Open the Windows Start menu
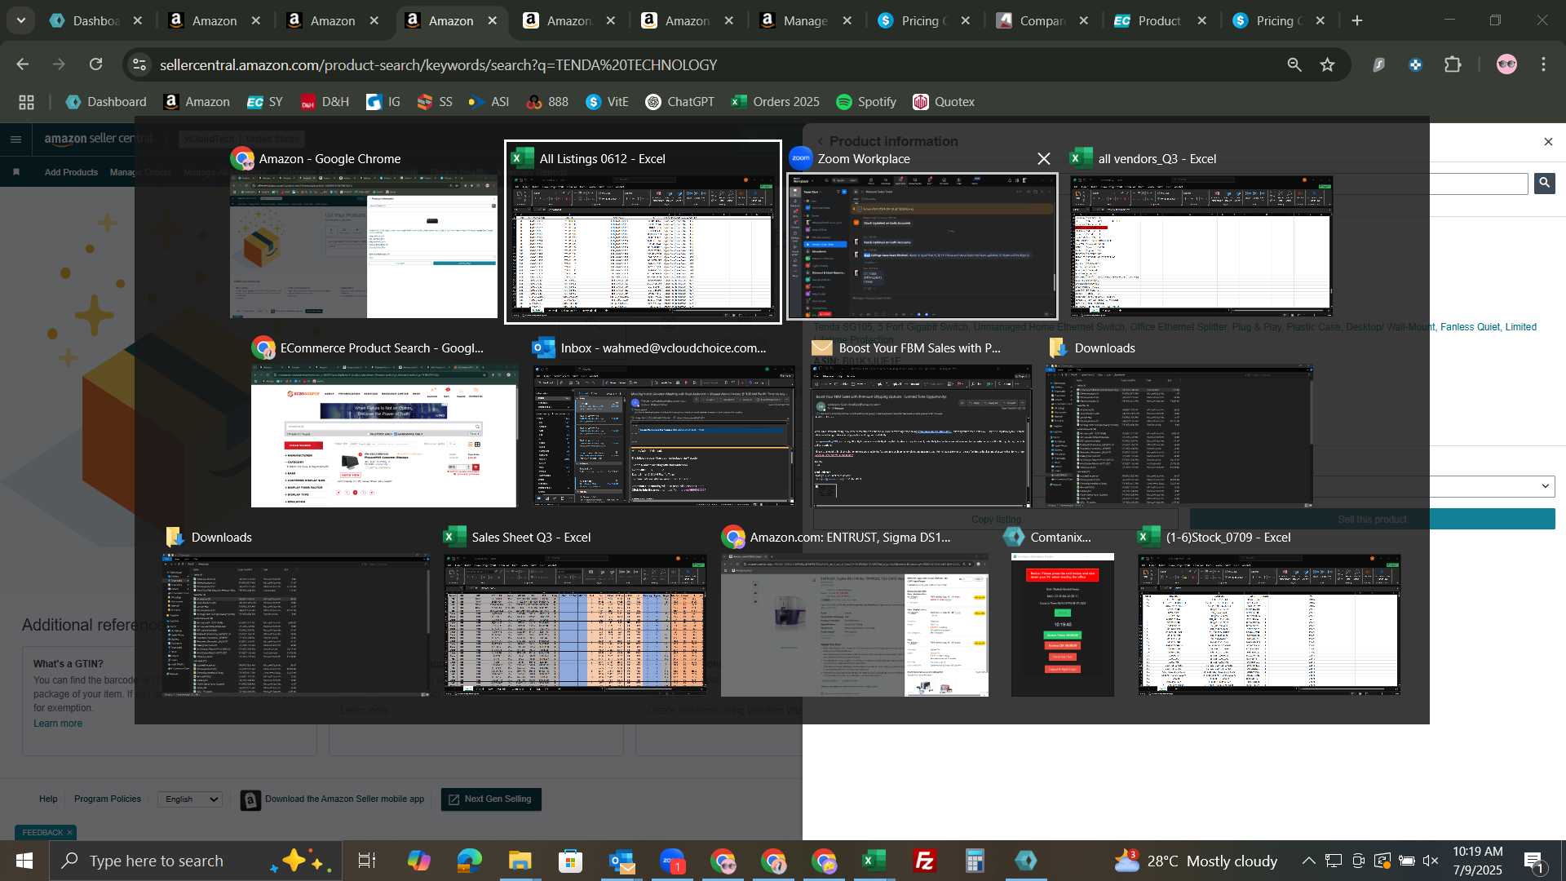Viewport: 1566px width, 881px height. [24, 861]
